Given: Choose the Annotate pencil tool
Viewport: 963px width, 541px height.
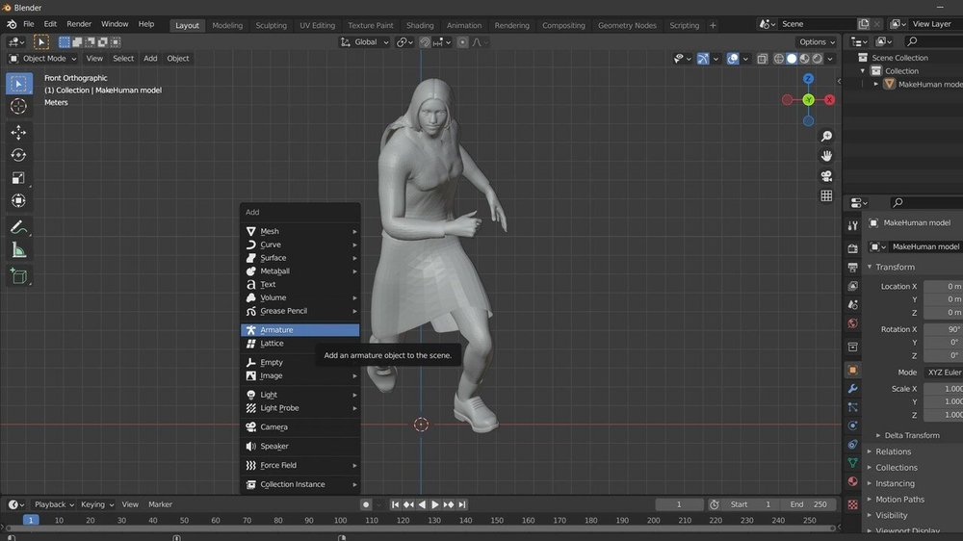Looking at the screenshot, I should pos(18,228).
